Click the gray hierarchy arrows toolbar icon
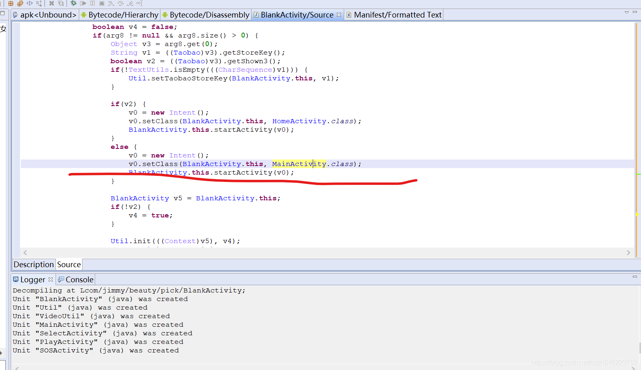This screenshot has width=641, height=370. (x=39, y=3)
